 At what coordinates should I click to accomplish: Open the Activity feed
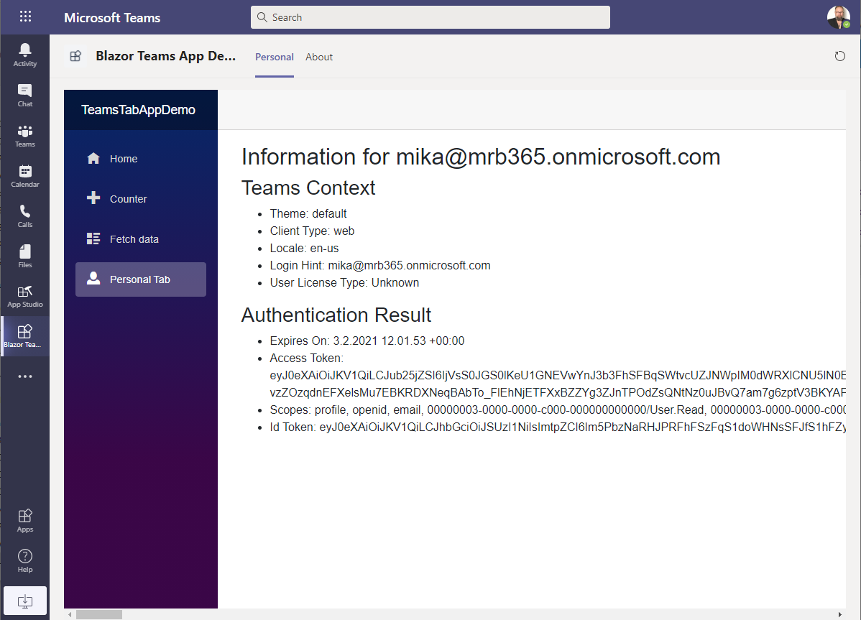(24, 55)
